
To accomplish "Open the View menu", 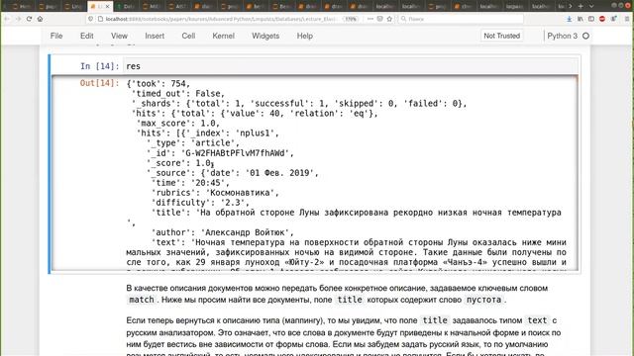I will point(119,36).
